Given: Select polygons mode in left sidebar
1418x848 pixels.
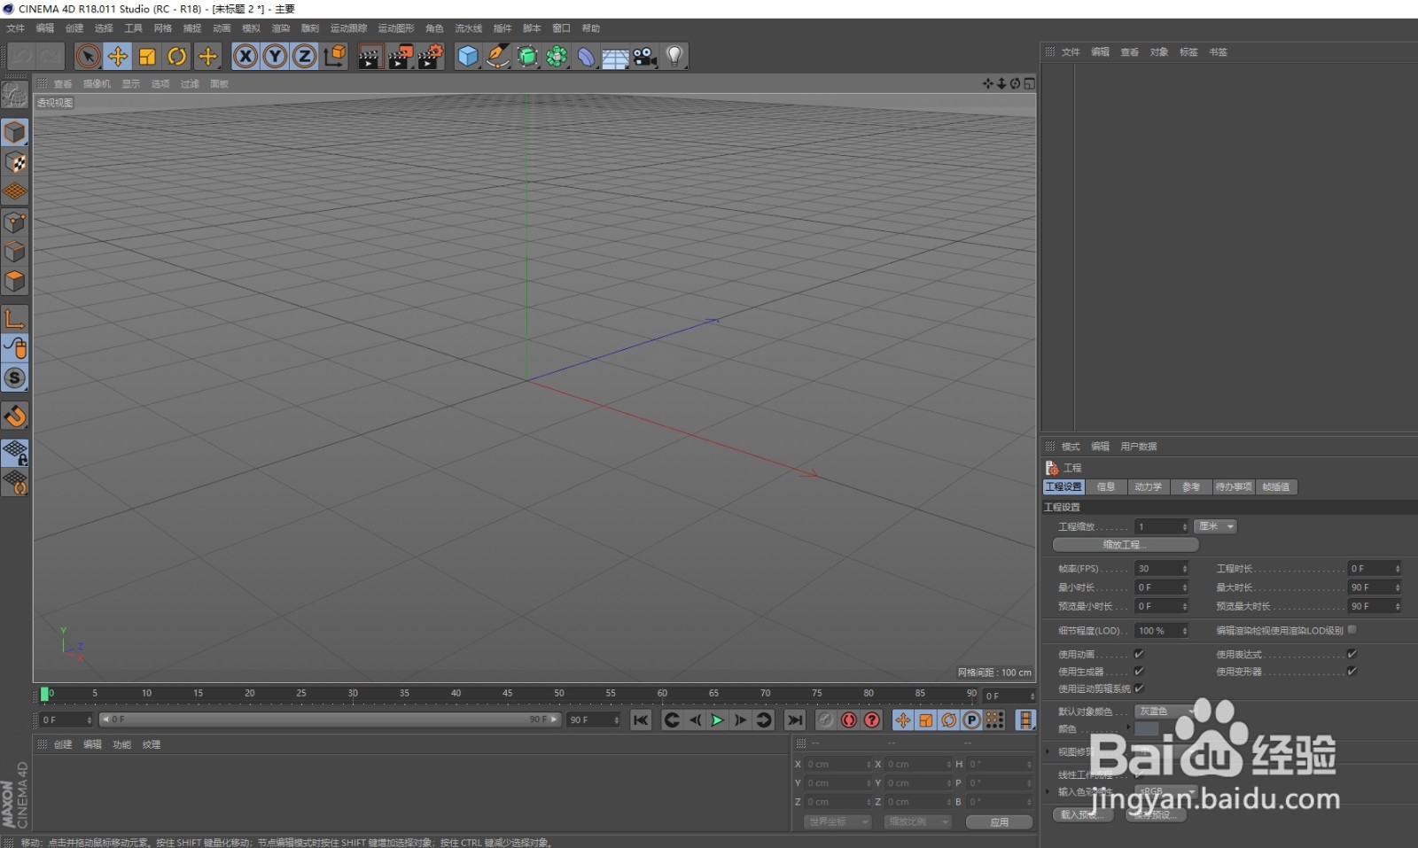Looking at the screenshot, I should pos(14,282).
